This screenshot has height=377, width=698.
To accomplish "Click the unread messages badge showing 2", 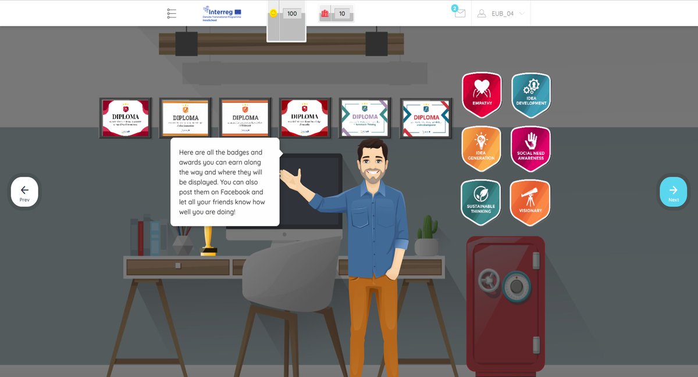I will (454, 8).
